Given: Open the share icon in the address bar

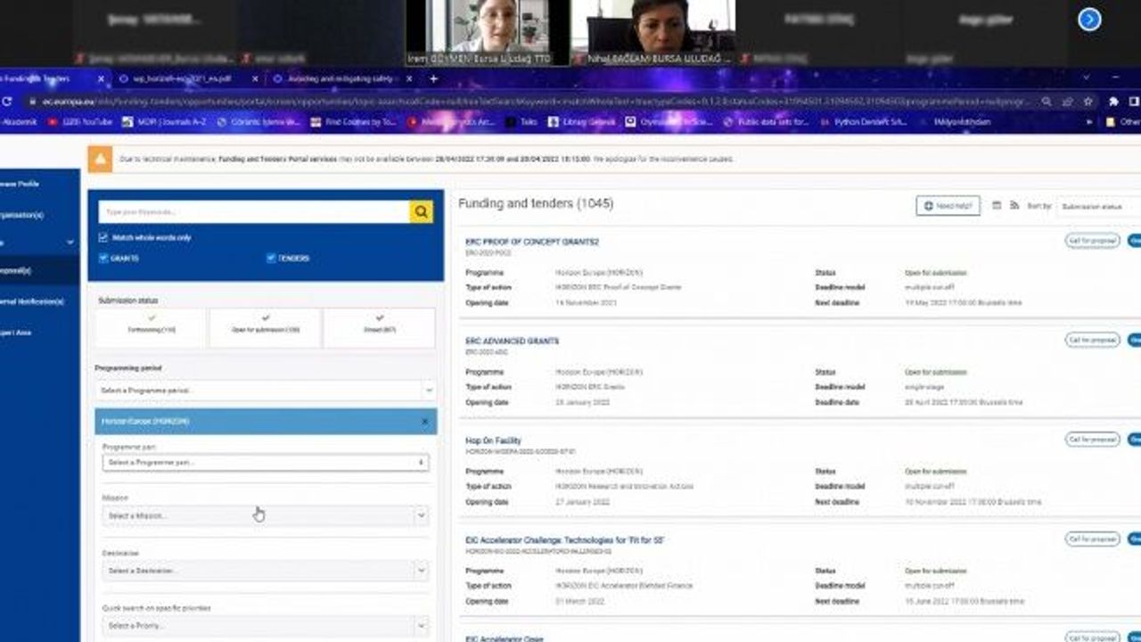Looking at the screenshot, I should pyautogui.click(x=1067, y=102).
